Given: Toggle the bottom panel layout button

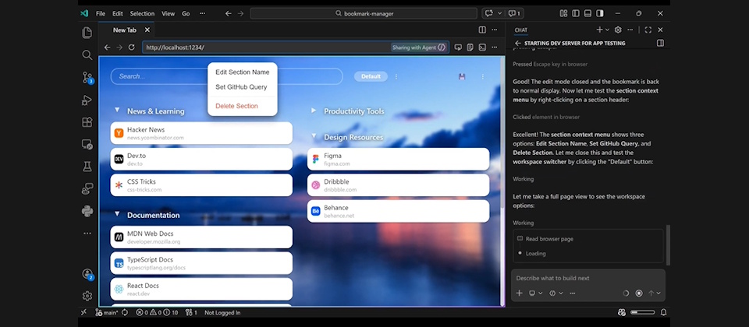Looking at the screenshot, I should [587, 13].
